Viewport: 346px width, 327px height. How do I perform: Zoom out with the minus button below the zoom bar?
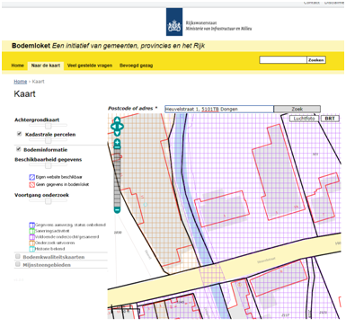coord(117,210)
